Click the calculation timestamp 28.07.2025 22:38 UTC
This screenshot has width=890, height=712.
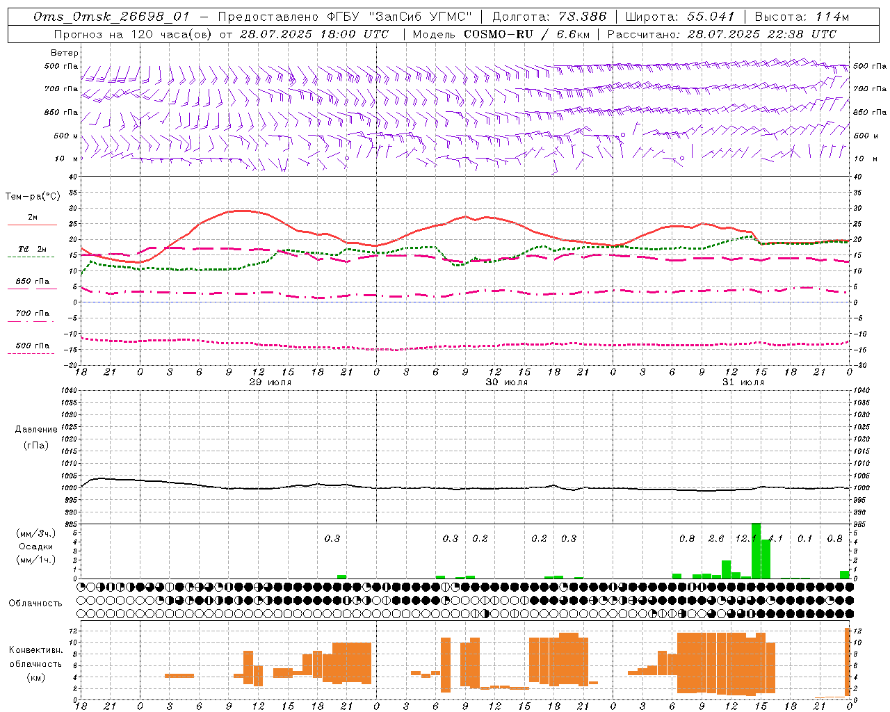coord(762,33)
